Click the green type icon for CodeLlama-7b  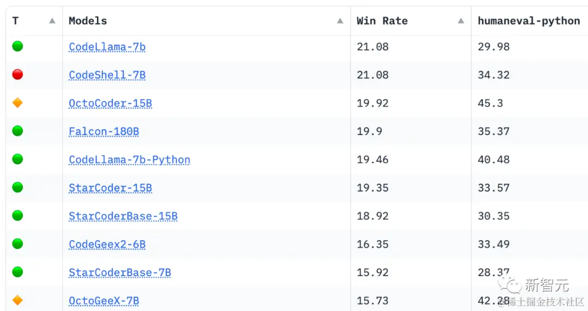coord(17,46)
